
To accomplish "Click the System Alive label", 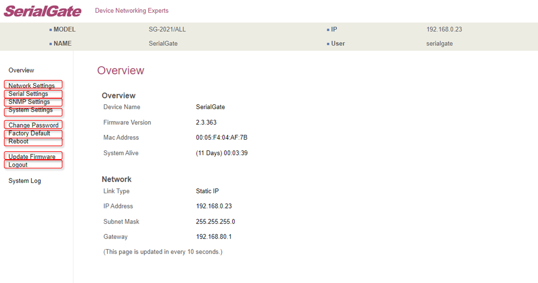I will (121, 153).
